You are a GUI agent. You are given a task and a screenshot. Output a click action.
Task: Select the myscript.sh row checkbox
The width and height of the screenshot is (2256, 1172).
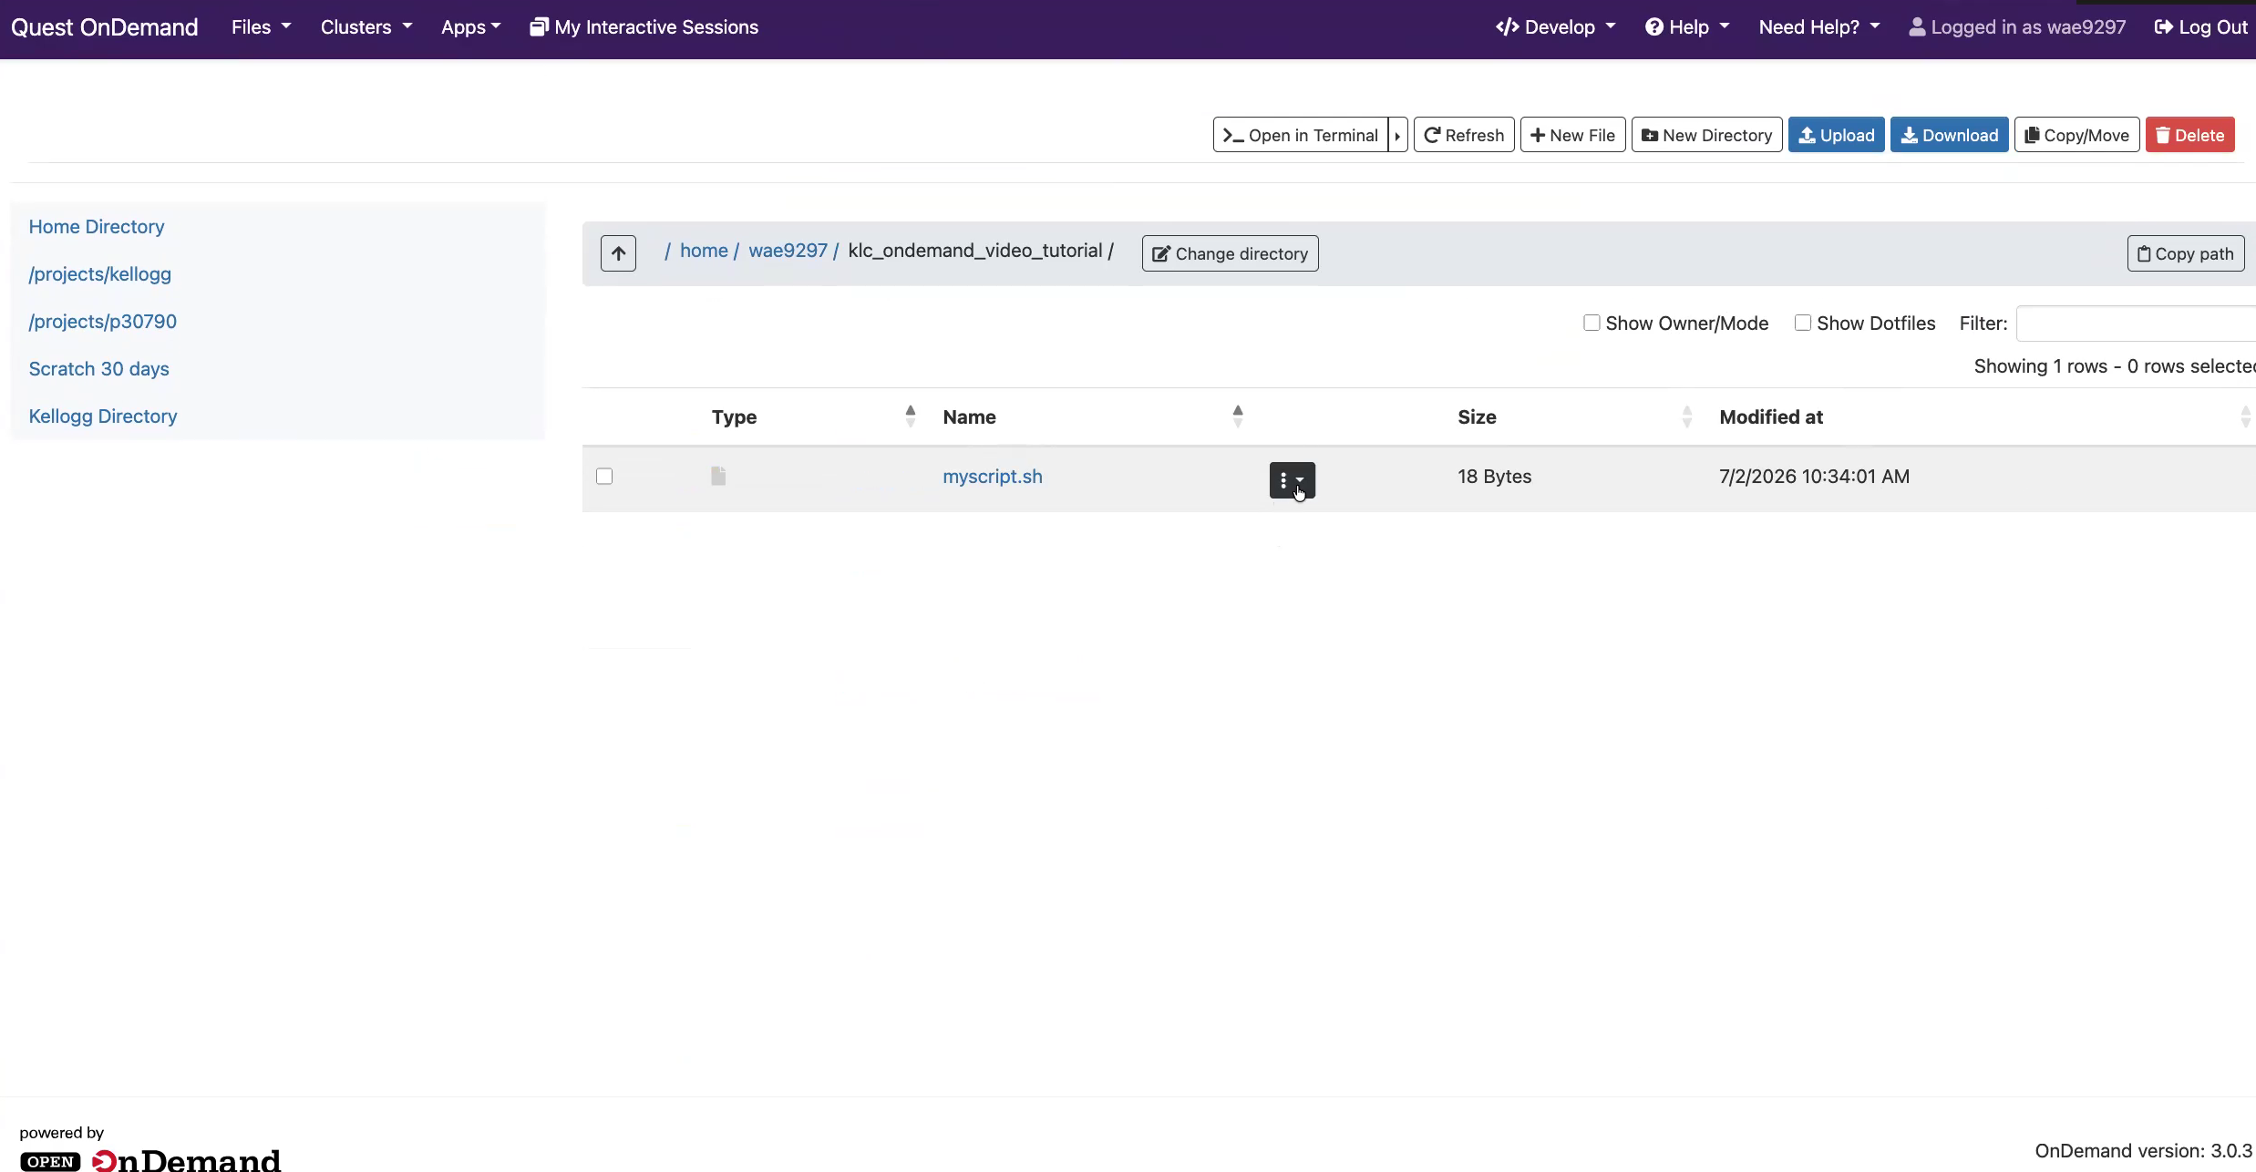[x=604, y=476]
